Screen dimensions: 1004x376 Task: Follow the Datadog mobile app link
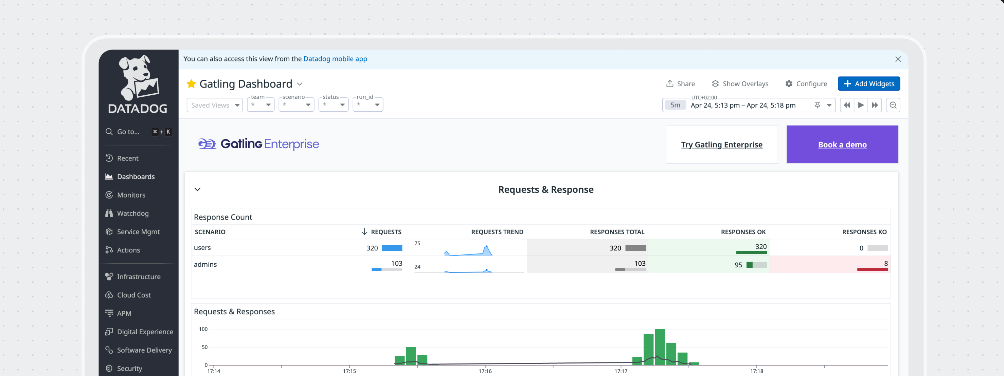pos(335,59)
